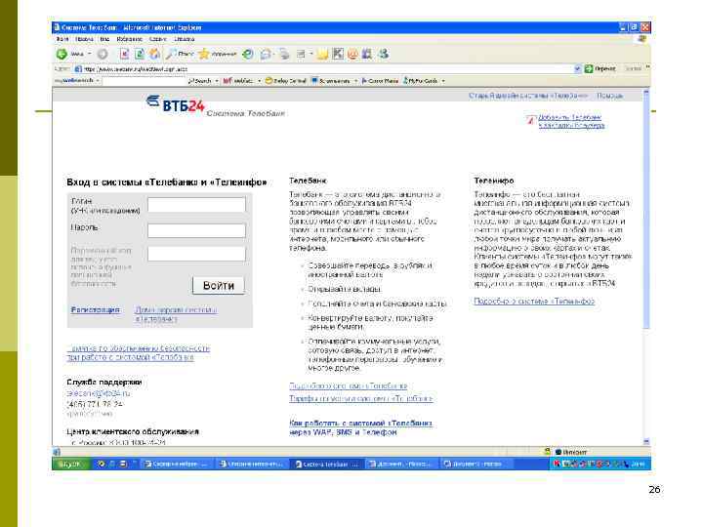Click the webfetch toolbar button

238,81
